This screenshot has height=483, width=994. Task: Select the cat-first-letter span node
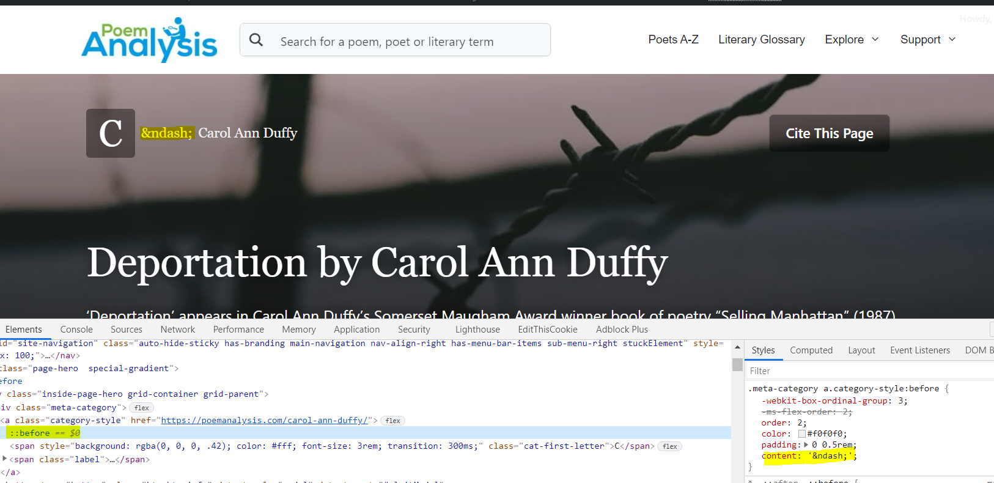point(332,446)
